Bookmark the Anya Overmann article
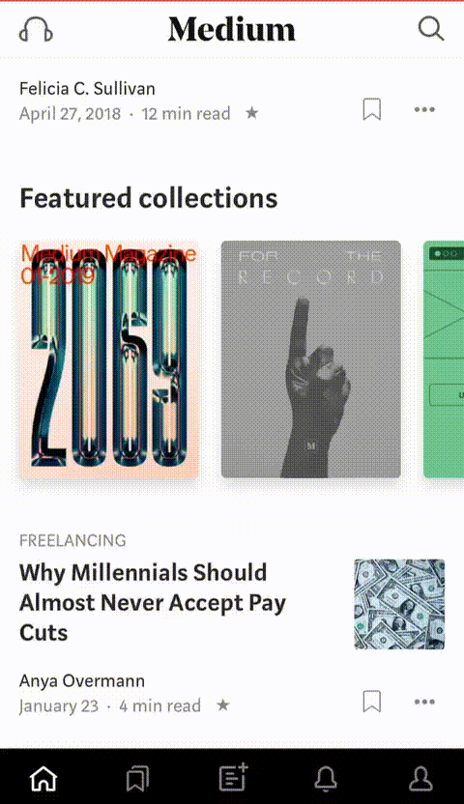 point(372,702)
